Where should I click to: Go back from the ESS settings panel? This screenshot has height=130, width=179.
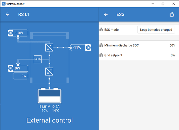tap(106, 14)
